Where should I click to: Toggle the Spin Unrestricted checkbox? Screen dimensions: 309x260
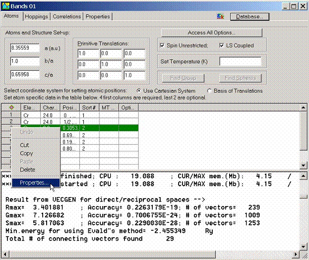163,46
